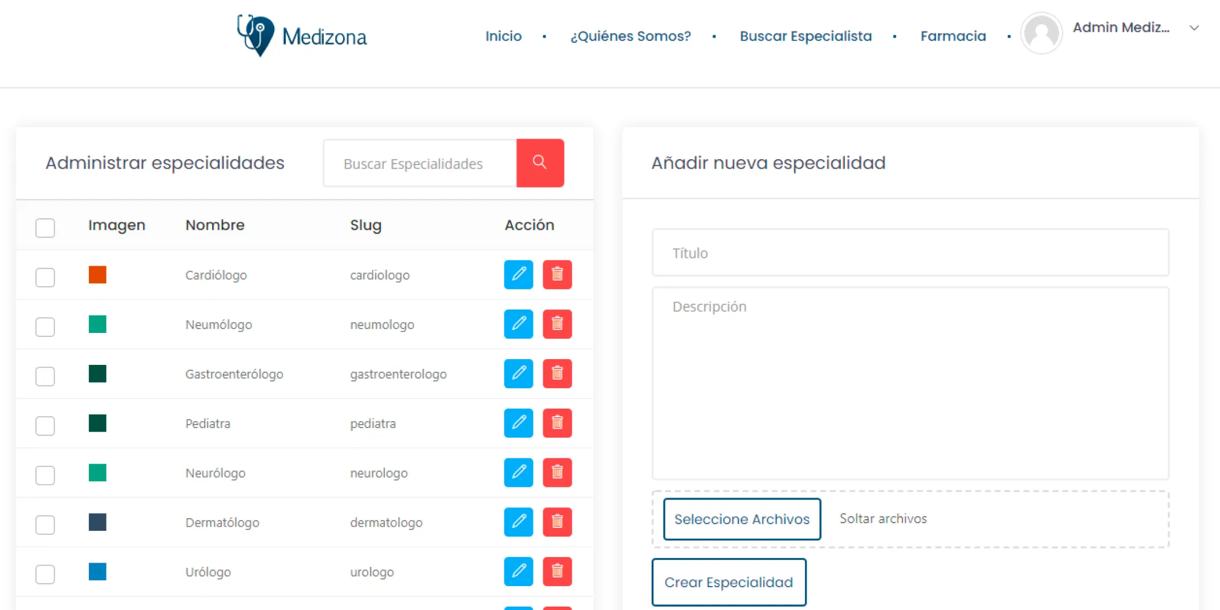Edit the Pediatra specialty
The height and width of the screenshot is (610, 1220).
(x=518, y=423)
